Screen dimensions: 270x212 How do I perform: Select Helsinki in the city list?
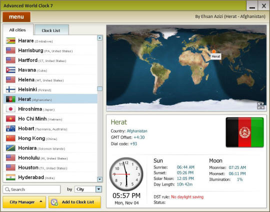pyautogui.click(x=50, y=89)
